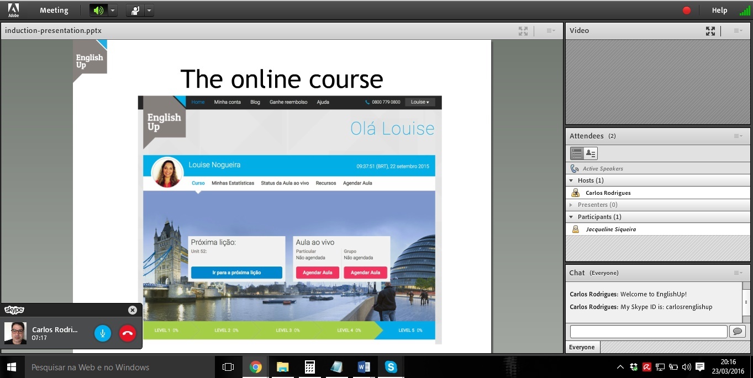This screenshot has height=378, width=753.
Task: Select Status da Aula ao vivo tab
Action: (x=285, y=183)
